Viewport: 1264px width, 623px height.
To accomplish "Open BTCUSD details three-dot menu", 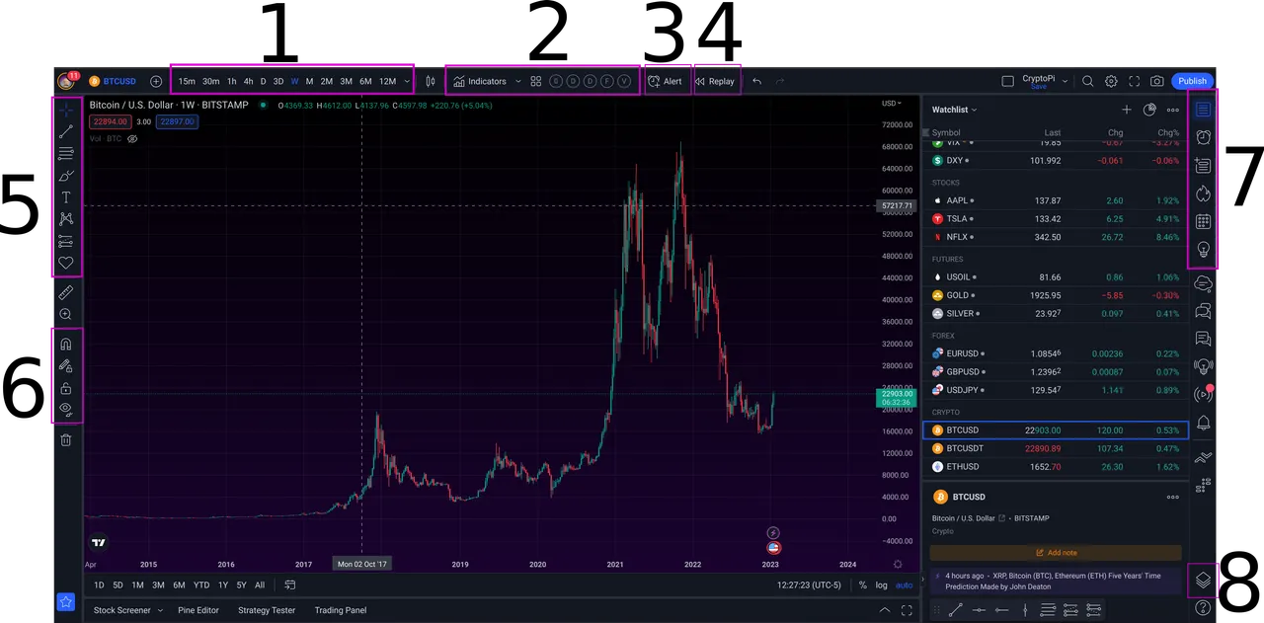I will 1173,497.
